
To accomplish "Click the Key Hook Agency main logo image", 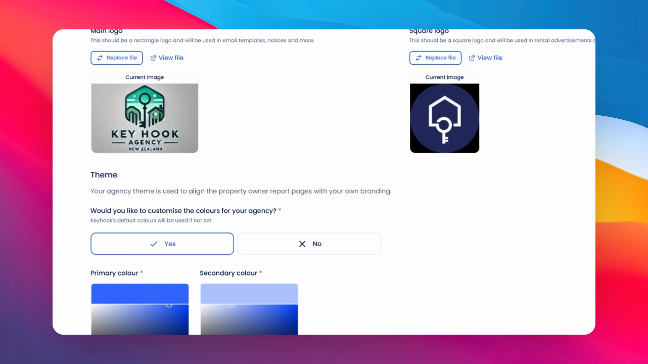I will coord(145,118).
